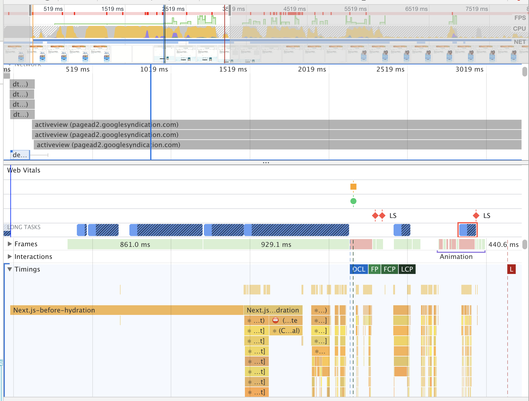Click the red L load marker
This screenshot has height=401, width=529.
click(511, 269)
